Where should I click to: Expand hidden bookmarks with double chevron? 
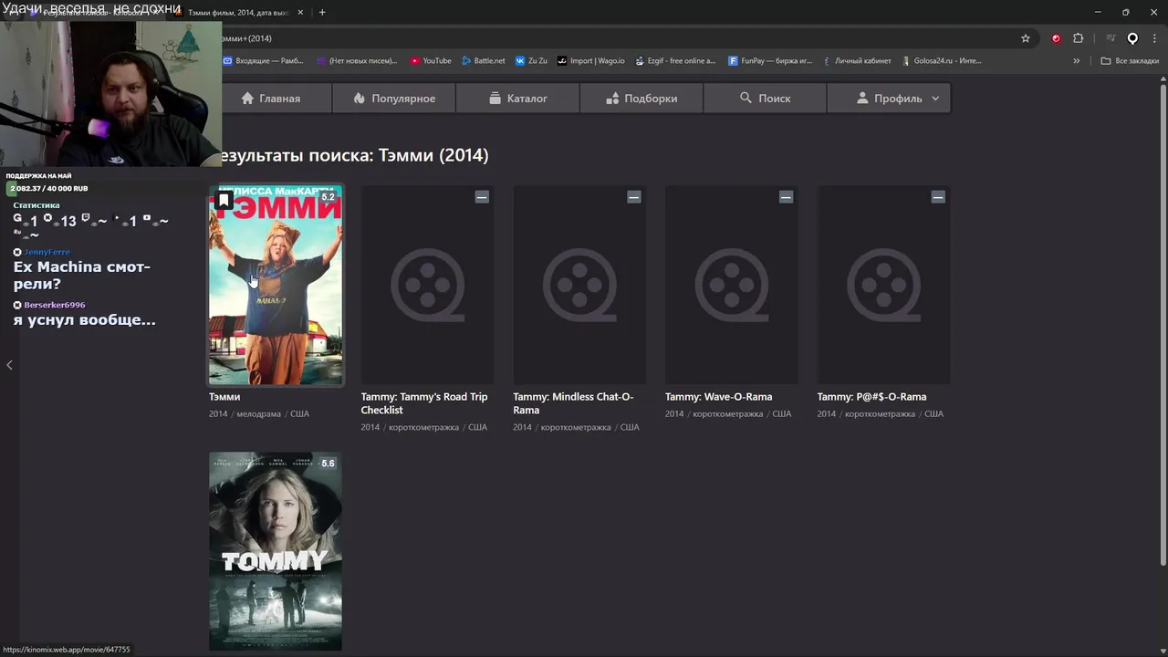coord(1077,61)
